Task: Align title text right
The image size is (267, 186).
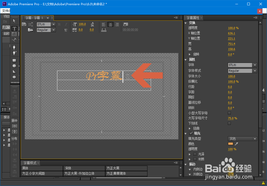Action: click(x=117, y=25)
